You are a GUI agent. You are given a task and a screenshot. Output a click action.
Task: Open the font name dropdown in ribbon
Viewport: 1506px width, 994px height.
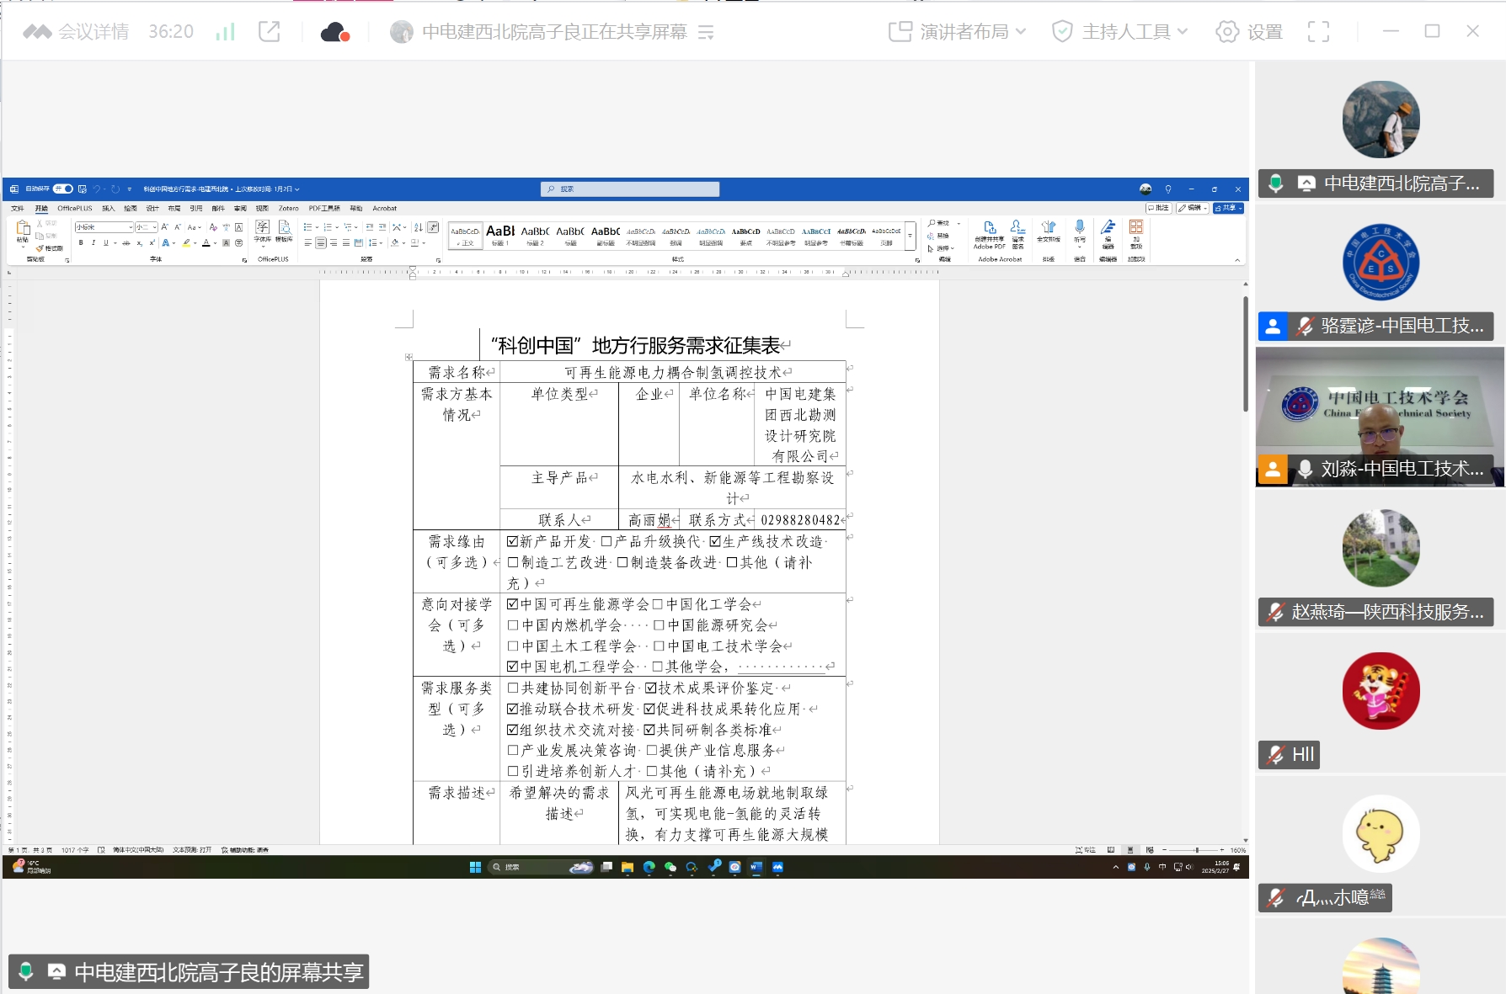pos(131,227)
